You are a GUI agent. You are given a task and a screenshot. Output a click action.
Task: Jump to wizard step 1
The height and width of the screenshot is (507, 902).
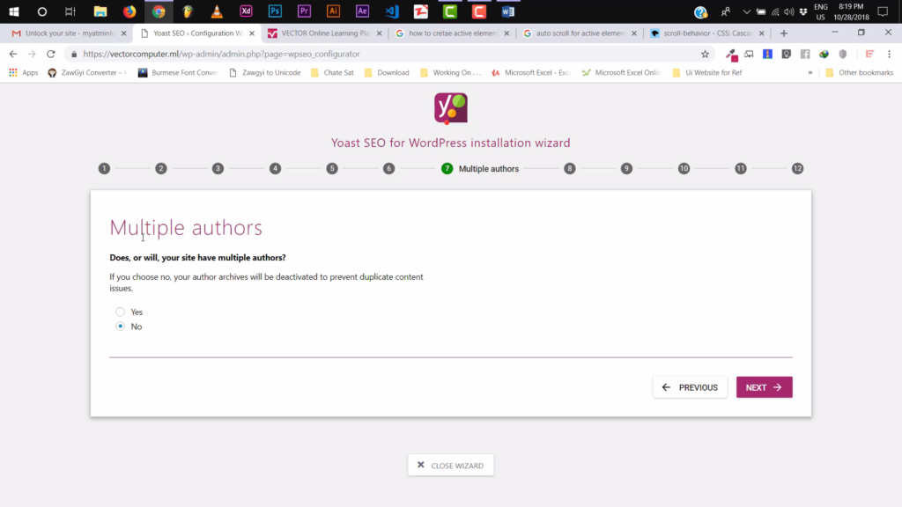click(x=104, y=168)
